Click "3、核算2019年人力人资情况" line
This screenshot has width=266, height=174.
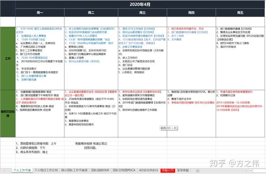81,36
